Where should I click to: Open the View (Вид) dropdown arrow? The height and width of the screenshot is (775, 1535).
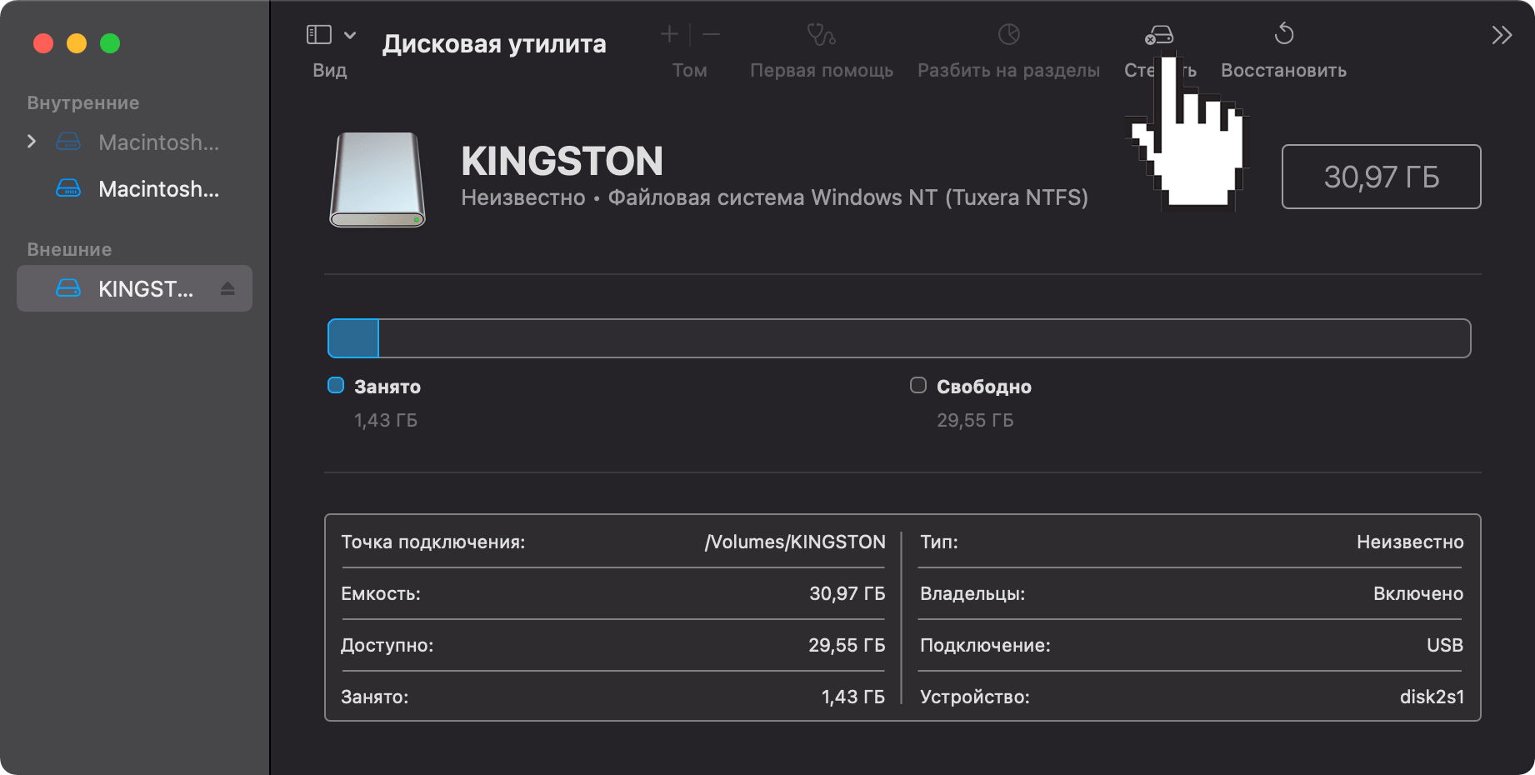pyautogui.click(x=350, y=35)
